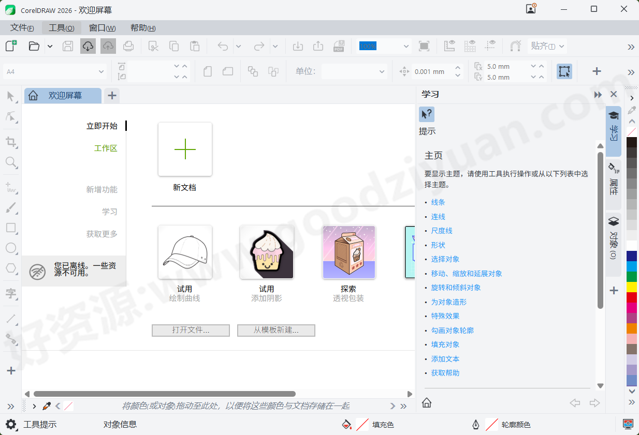Select the Pick tool
The width and height of the screenshot is (639, 435).
click(x=11, y=97)
